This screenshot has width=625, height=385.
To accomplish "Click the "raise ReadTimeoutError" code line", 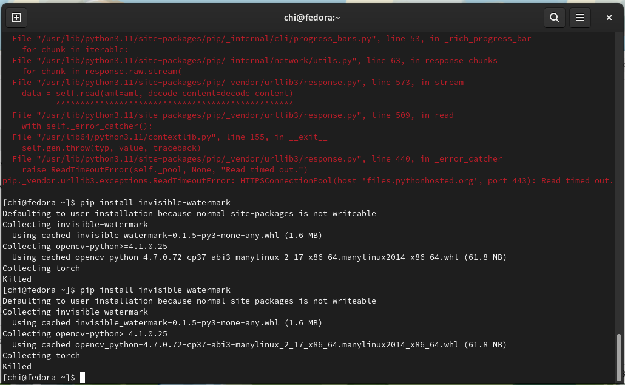I will [165, 170].
